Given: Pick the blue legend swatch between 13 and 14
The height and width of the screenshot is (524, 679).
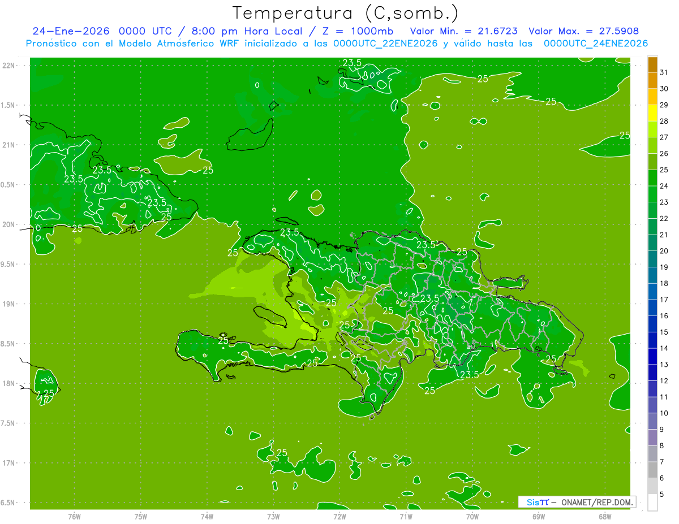Looking at the screenshot, I should pos(652,357).
